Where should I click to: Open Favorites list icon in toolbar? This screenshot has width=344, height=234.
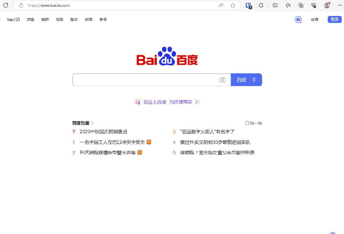coord(288,5)
